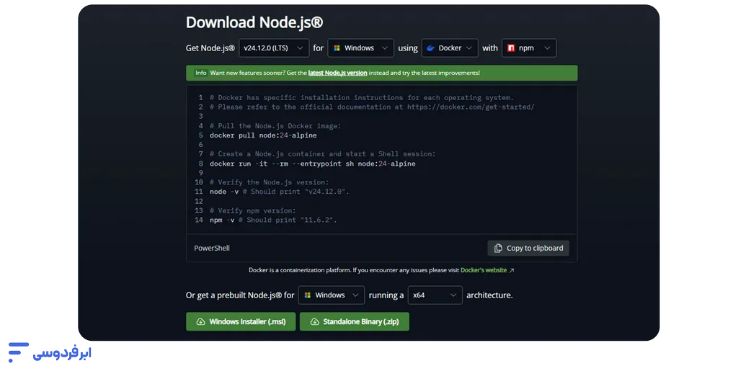The image size is (738, 371).
Task: Click the external arrow icon after Docker's website
Action: pyautogui.click(x=512, y=270)
